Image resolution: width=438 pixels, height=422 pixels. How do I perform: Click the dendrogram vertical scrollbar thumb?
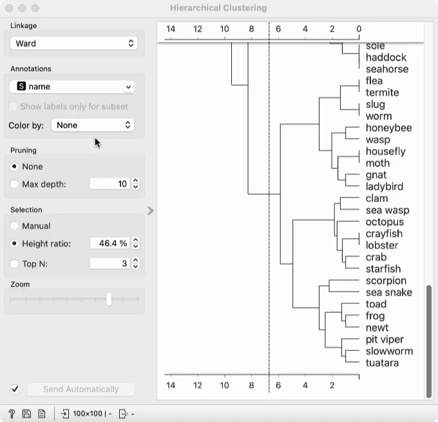(429, 341)
